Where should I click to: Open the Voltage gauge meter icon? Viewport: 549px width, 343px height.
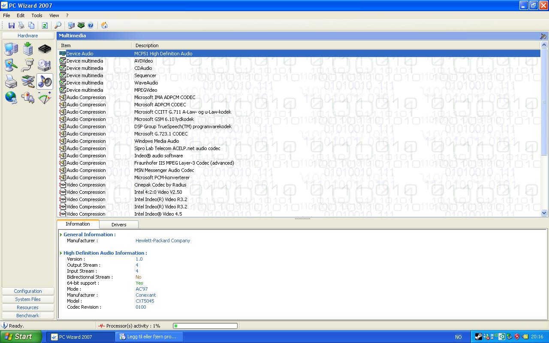coord(45,97)
